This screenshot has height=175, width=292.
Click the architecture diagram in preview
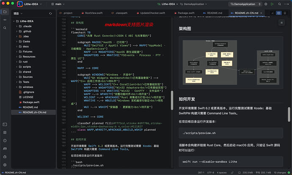tap(231, 63)
